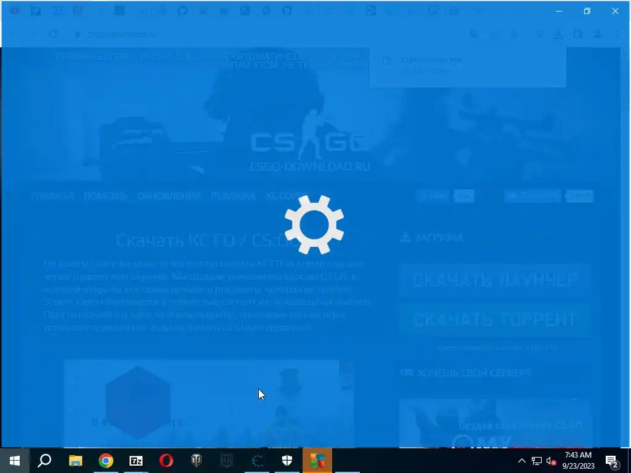
Task: Open a new browser tab
Action: pos(478,11)
